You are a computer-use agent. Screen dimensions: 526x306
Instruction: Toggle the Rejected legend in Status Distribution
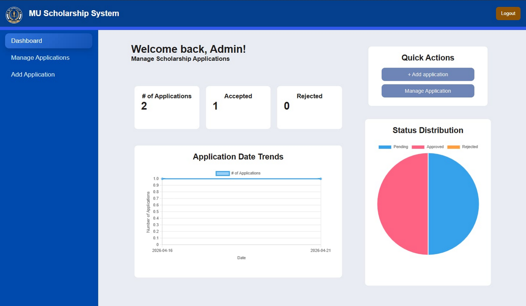[462, 147]
